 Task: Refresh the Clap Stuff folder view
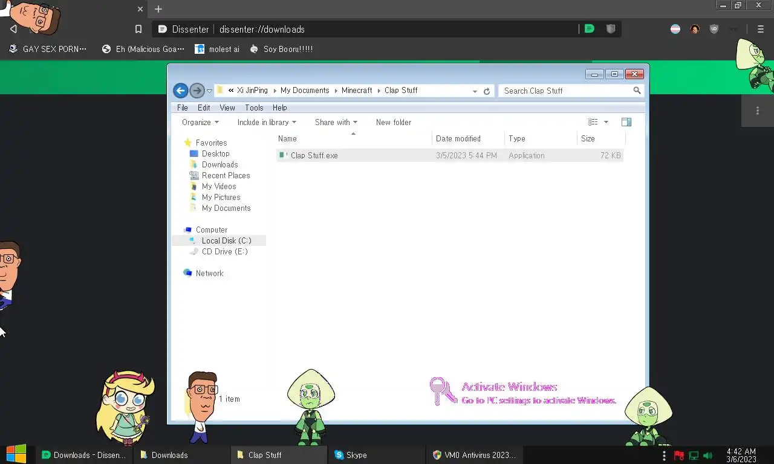coord(487,91)
